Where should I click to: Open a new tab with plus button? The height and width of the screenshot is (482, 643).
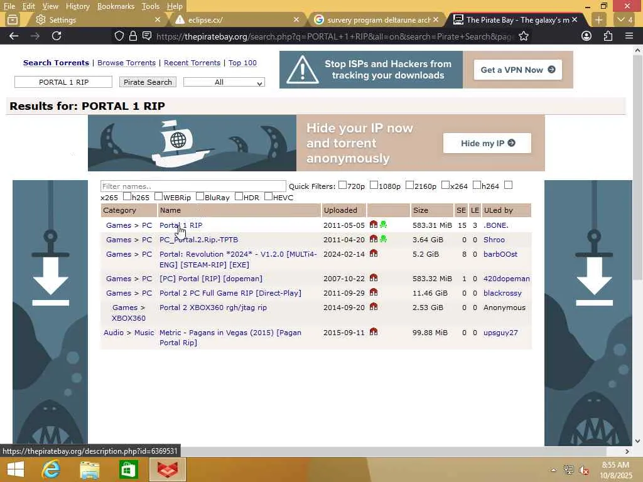(x=598, y=19)
